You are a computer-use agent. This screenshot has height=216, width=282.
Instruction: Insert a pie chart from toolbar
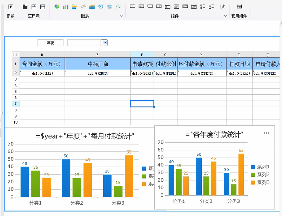pyautogui.click(x=57, y=6)
